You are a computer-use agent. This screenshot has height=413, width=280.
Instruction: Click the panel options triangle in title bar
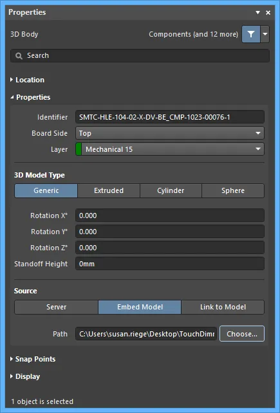pos(258,12)
